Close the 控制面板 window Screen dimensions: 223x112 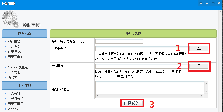[x=219, y=3]
